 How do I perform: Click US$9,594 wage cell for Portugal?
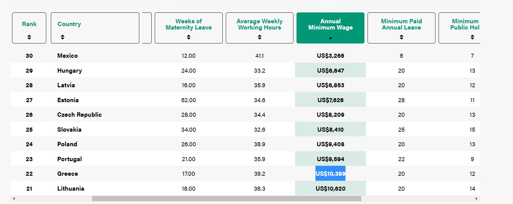pyautogui.click(x=330, y=159)
